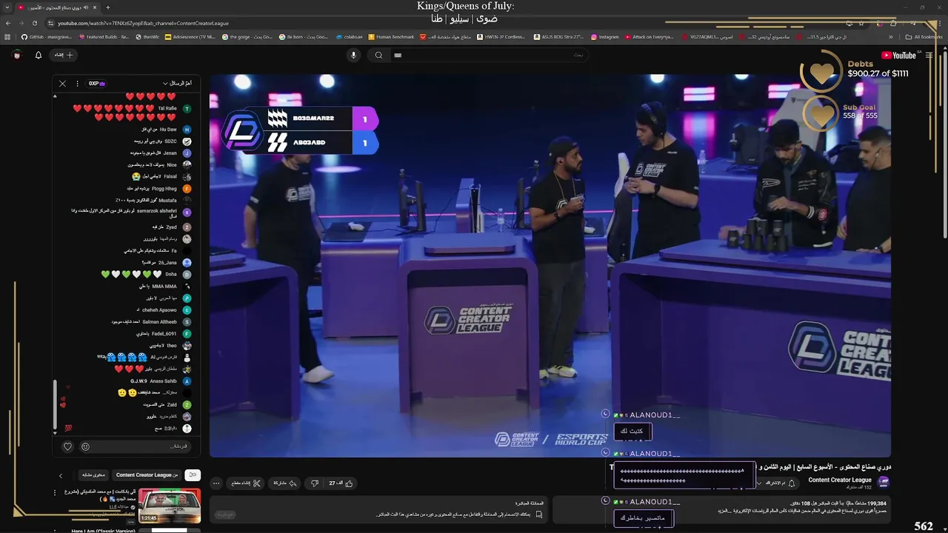Open the YouTube guide hamburger menu
The image size is (948, 533).
(929, 55)
